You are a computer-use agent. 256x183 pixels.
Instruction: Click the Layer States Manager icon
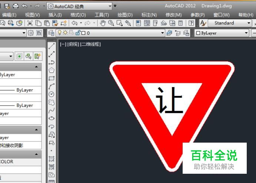(x=186, y=33)
